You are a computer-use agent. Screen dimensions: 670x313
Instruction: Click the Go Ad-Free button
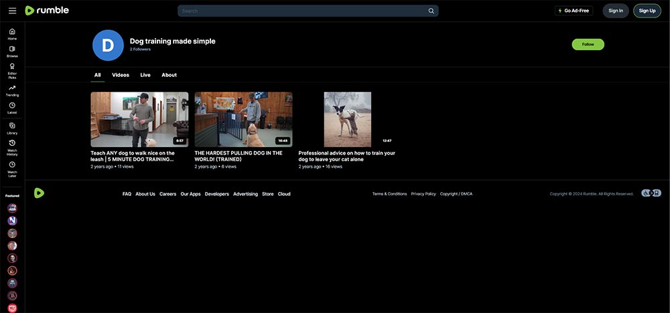tap(574, 11)
